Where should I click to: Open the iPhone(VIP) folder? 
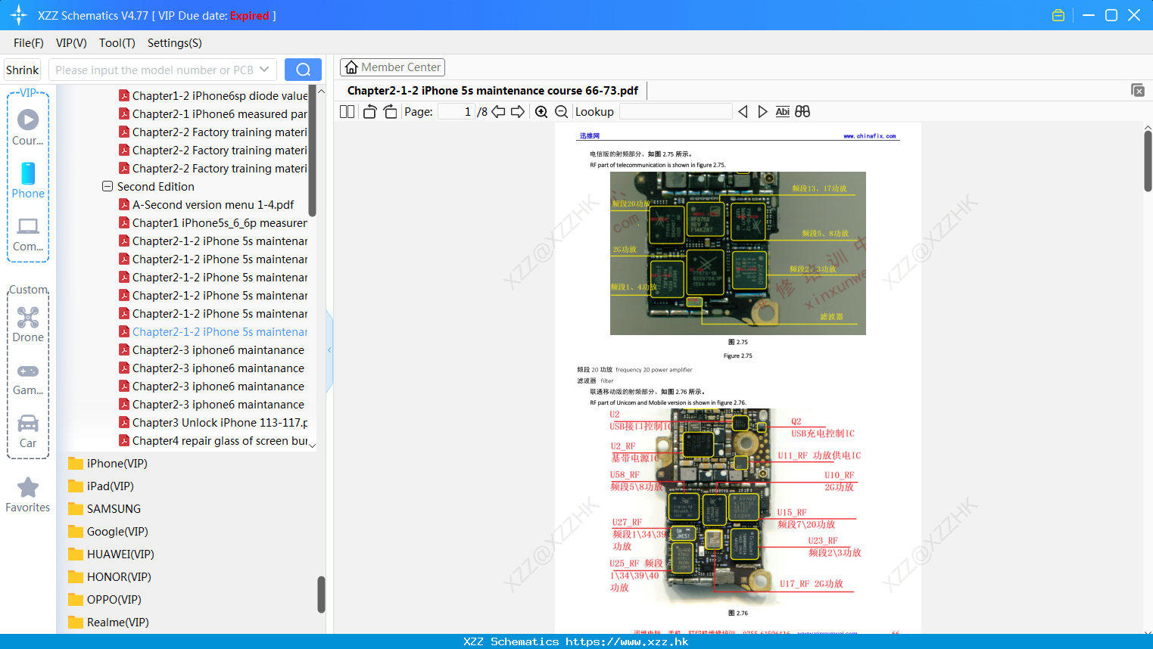click(108, 464)
